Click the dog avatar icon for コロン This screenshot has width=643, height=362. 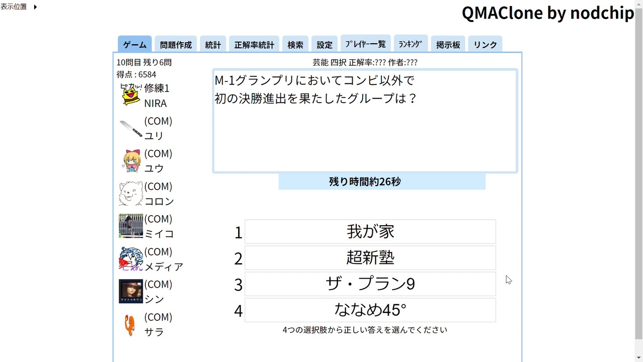tap(130, 193)
